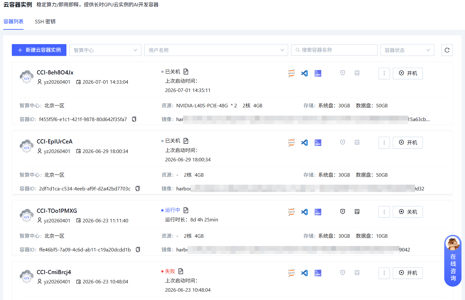Open 智算中心 filter dropdown
The image size is (465, 300).
point(105,50)
